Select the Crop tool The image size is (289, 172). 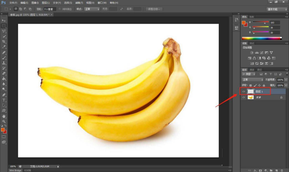click(4, 41)
